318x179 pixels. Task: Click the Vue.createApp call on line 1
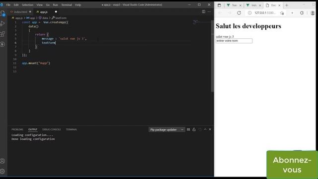[56, 22]
